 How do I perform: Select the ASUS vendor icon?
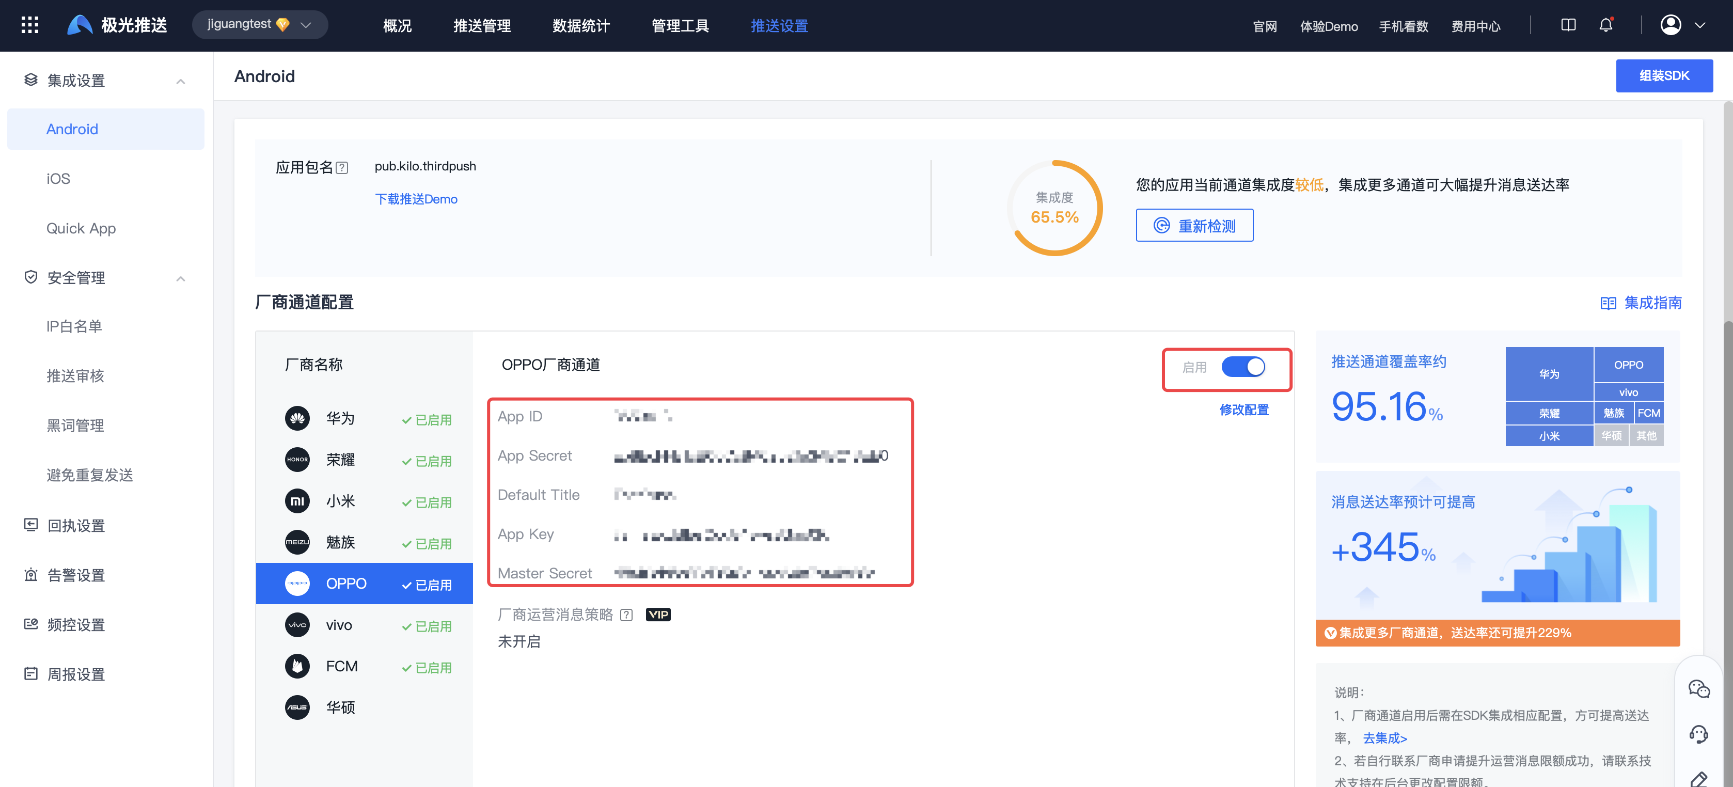tap(297, 707)
